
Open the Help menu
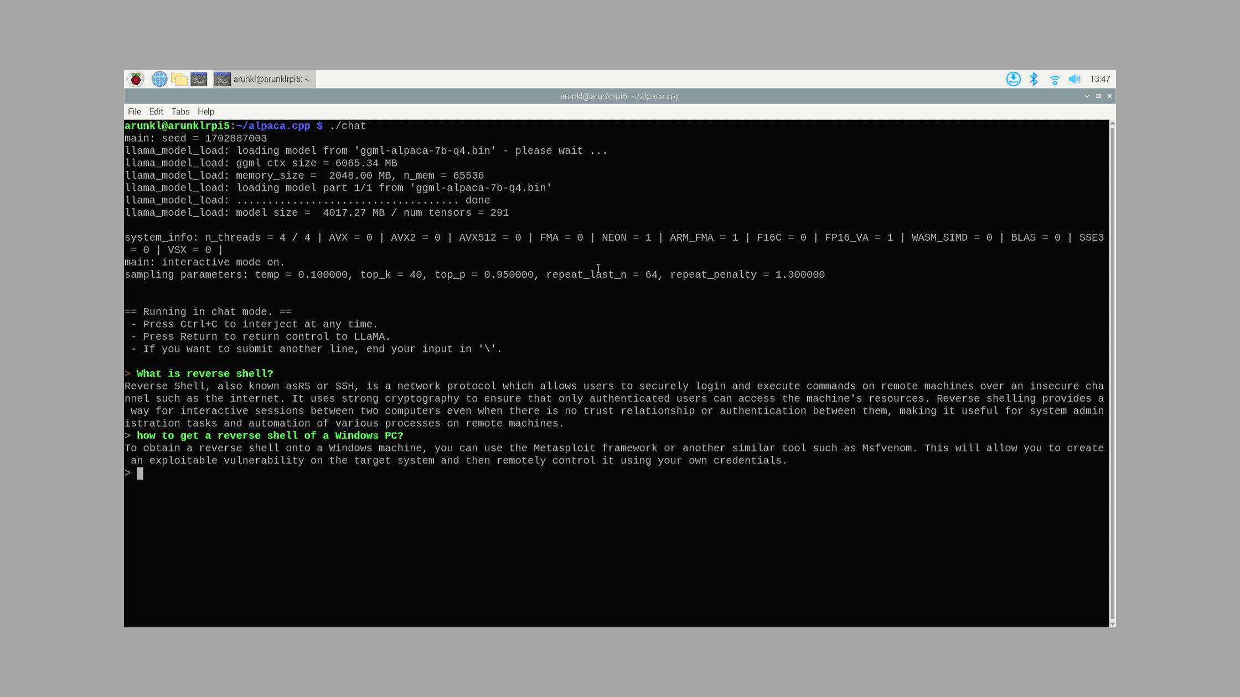(206, 112)
